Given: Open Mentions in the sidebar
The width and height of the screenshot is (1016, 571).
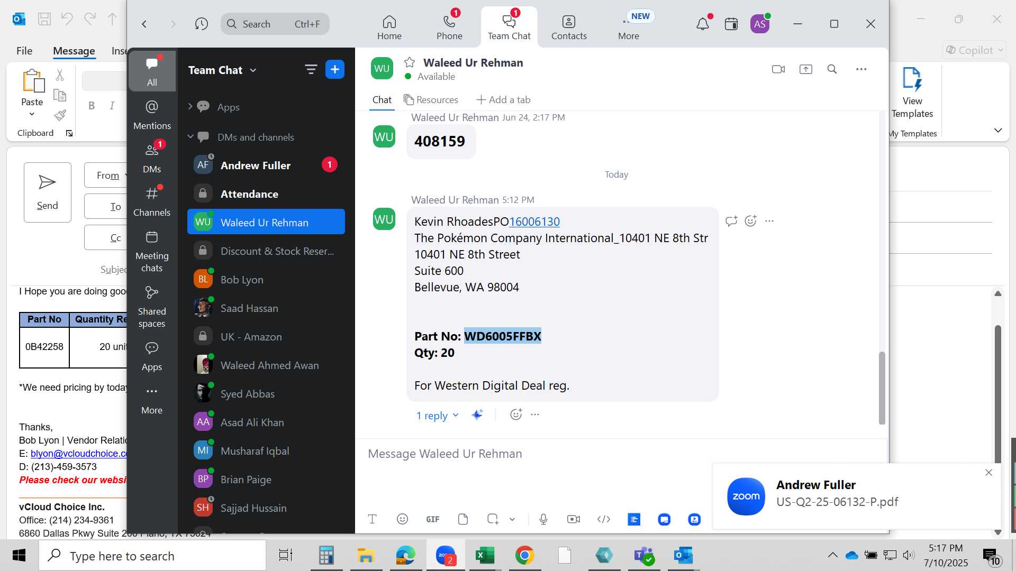Looking at the screenshot, I should [152, 114].
